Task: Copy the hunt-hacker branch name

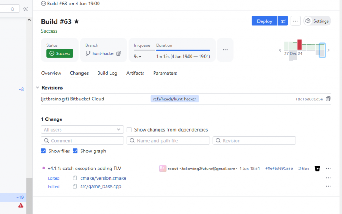Action: click(x=118, y=53)
